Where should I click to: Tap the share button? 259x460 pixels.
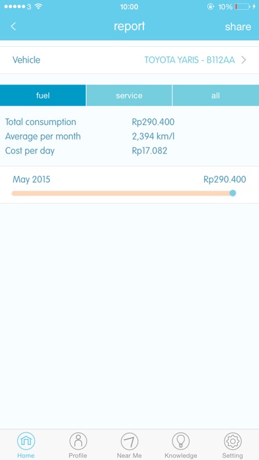[238, 26]
